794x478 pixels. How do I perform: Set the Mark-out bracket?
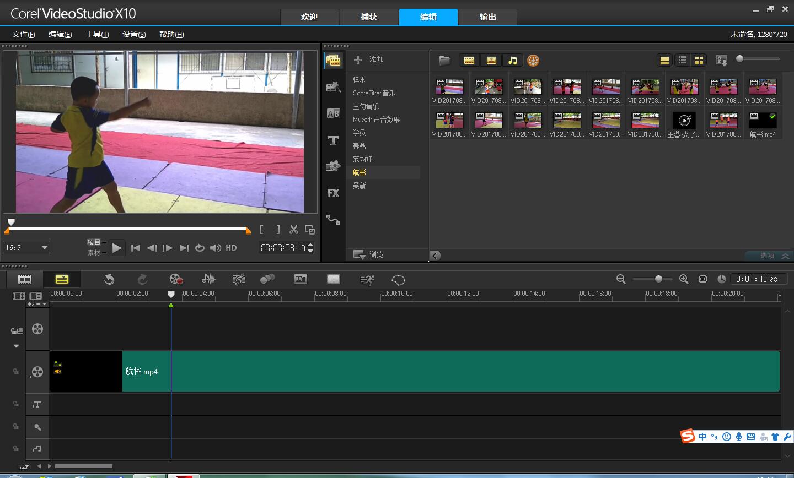coord(278,229)
